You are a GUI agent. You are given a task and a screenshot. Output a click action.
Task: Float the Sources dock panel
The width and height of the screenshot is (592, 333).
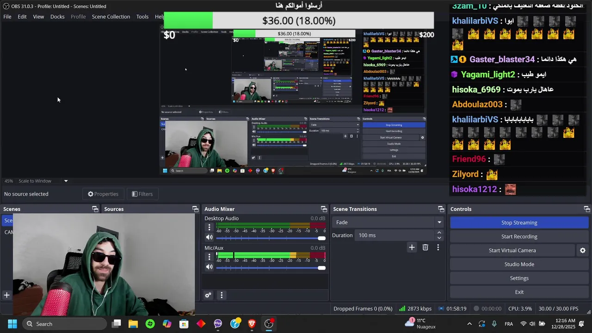[x=195, y=209]
